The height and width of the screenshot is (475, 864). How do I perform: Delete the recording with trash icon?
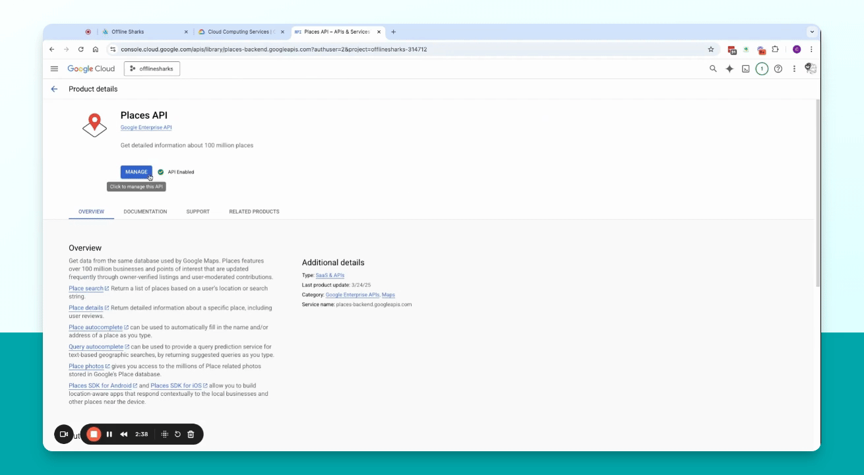[191, 434]
